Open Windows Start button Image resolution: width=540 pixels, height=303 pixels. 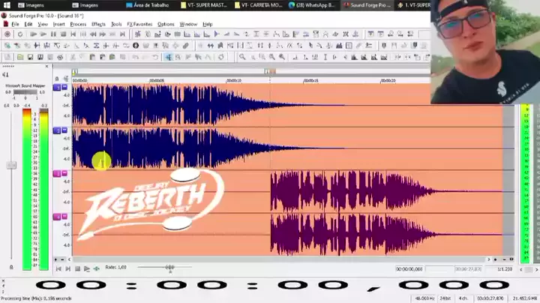[7, 5]
